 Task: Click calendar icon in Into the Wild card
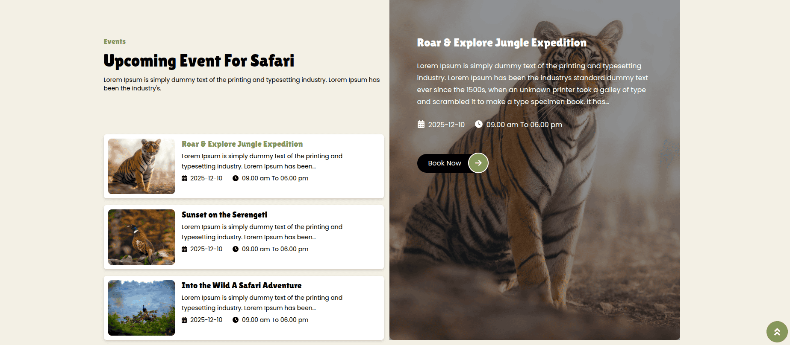(184, 320)
